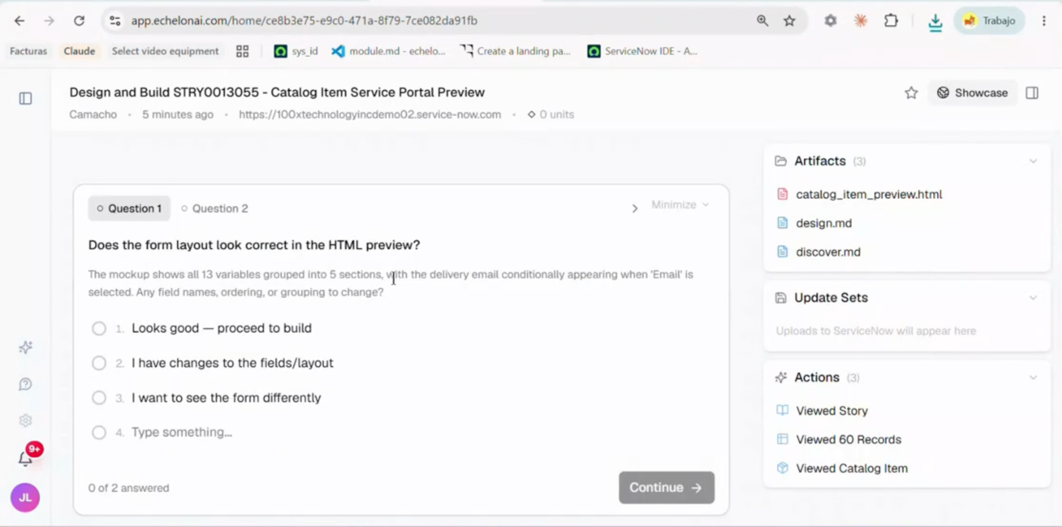The image size is (1062, 527).
Task: Click the browser forward arrow
Action: point(49,20)
